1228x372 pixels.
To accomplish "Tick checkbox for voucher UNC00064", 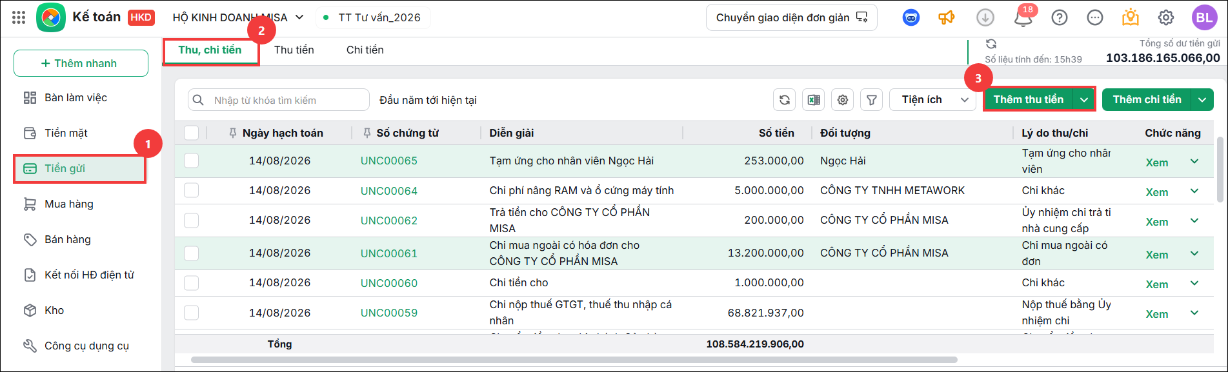I will coord(191,190).
